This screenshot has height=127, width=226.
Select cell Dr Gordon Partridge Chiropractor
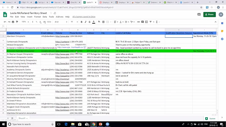[24, 51]
